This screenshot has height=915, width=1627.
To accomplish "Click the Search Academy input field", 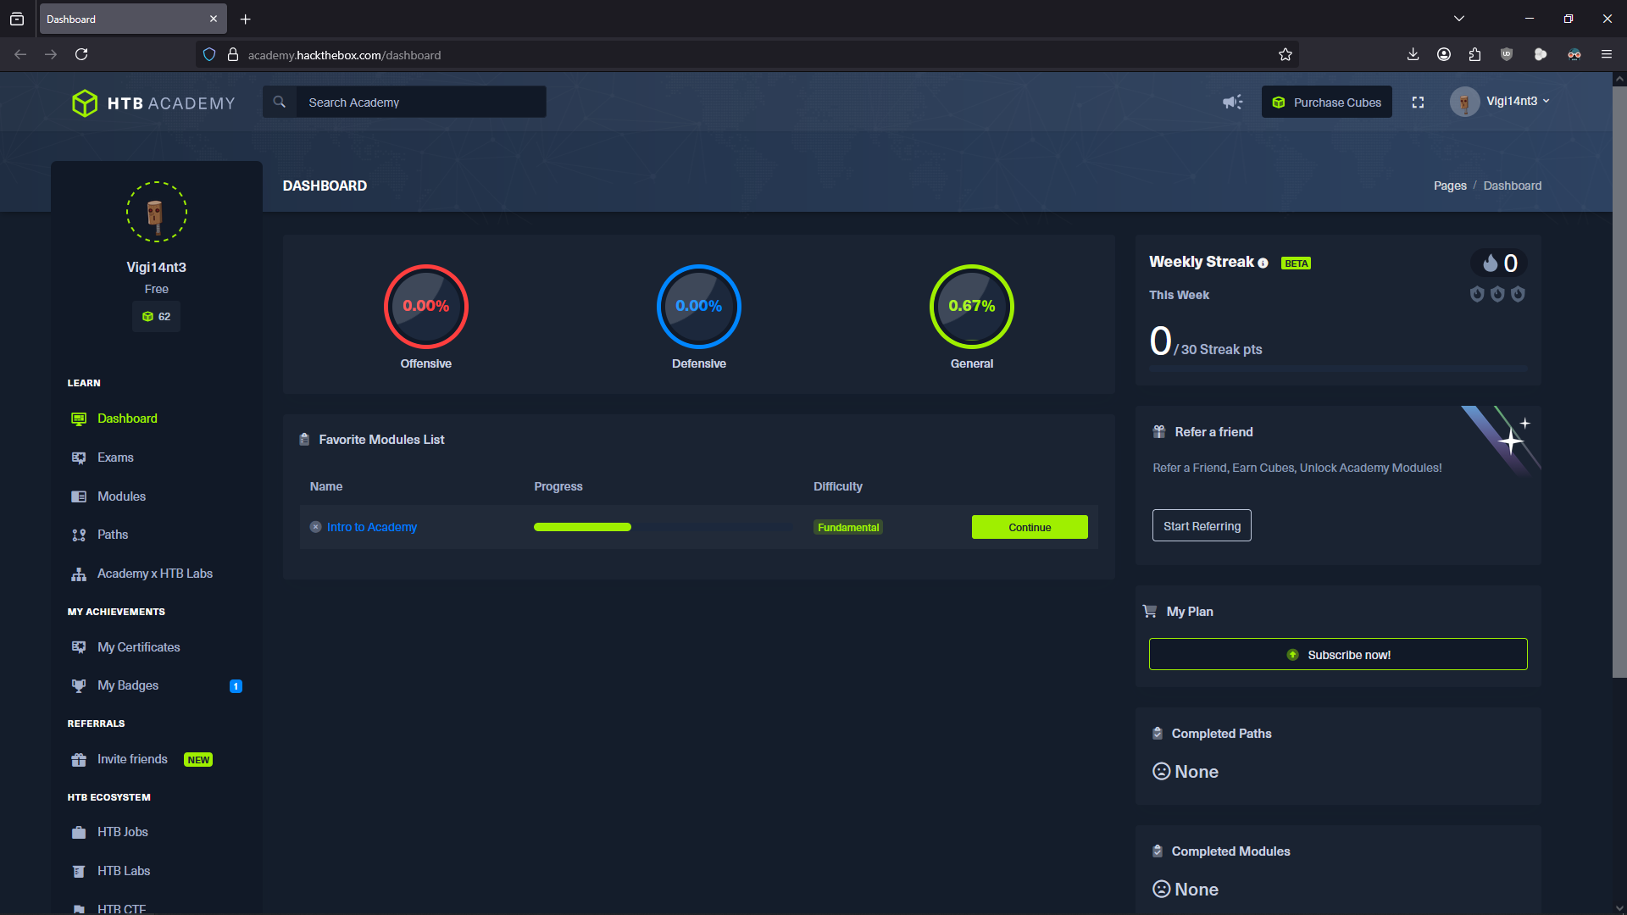I will click(420, 103).
